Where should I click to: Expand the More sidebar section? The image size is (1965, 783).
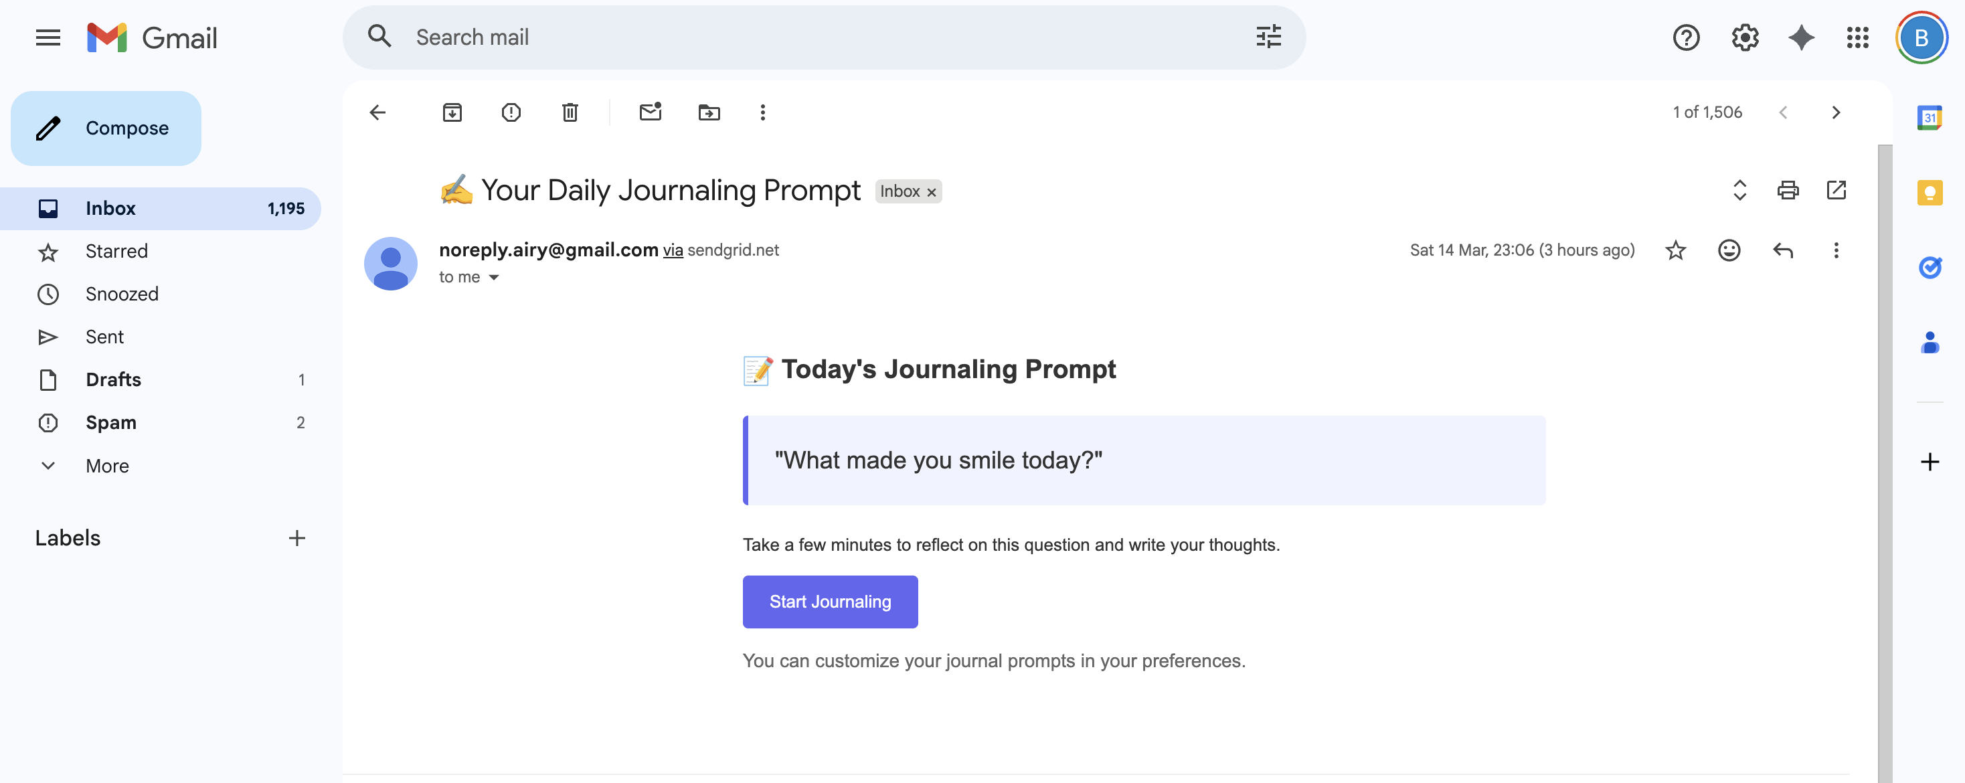pos(107,465)
